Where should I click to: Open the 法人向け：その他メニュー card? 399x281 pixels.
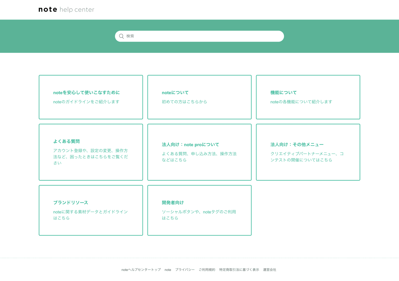point(308,152)
